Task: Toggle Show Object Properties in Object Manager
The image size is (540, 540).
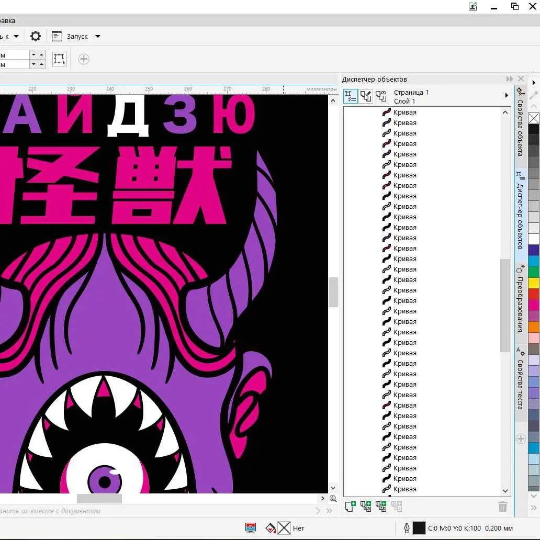Action: (x=351, y=96)
